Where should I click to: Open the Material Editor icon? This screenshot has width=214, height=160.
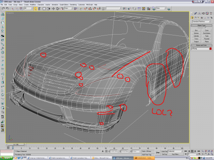149,9
